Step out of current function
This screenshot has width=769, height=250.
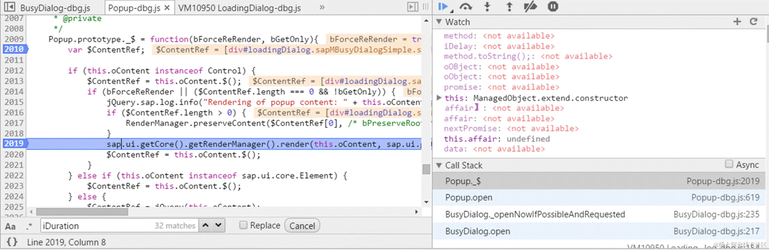(509, 7)
